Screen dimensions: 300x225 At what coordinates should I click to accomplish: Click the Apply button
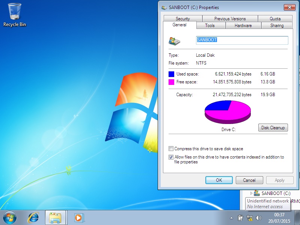[x=280, y=180]
